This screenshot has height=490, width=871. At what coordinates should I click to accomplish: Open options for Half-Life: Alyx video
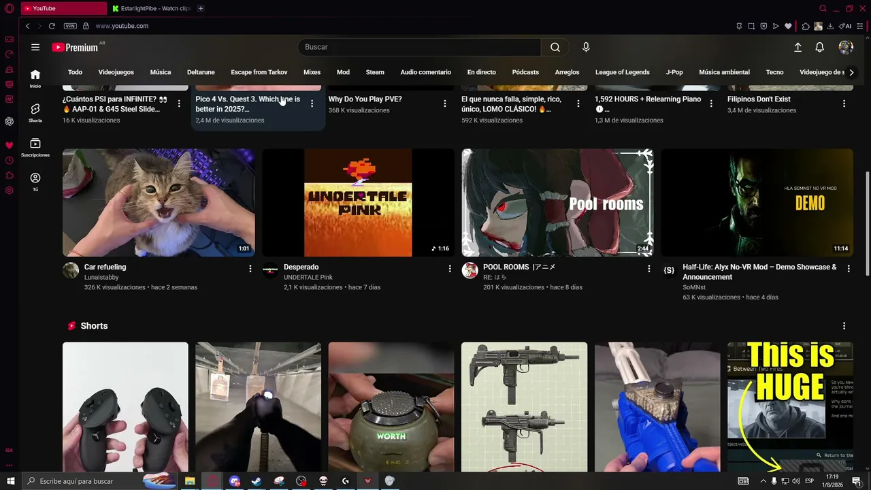click(x=849, y=269)
